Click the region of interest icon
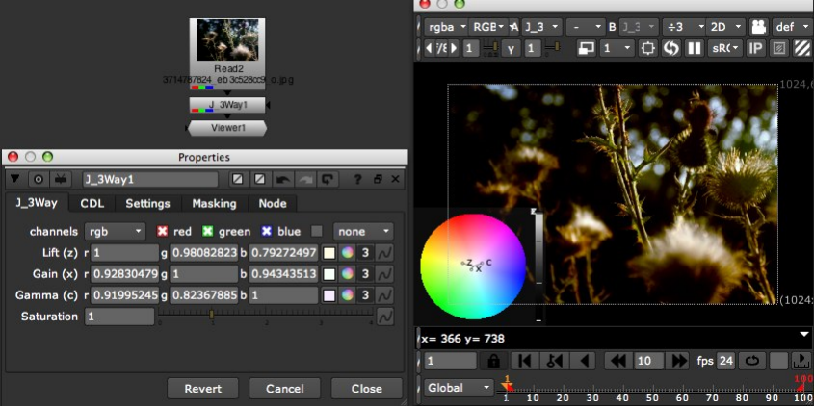The height and width of the screenshot is (406, 814). tap(648, 49)
